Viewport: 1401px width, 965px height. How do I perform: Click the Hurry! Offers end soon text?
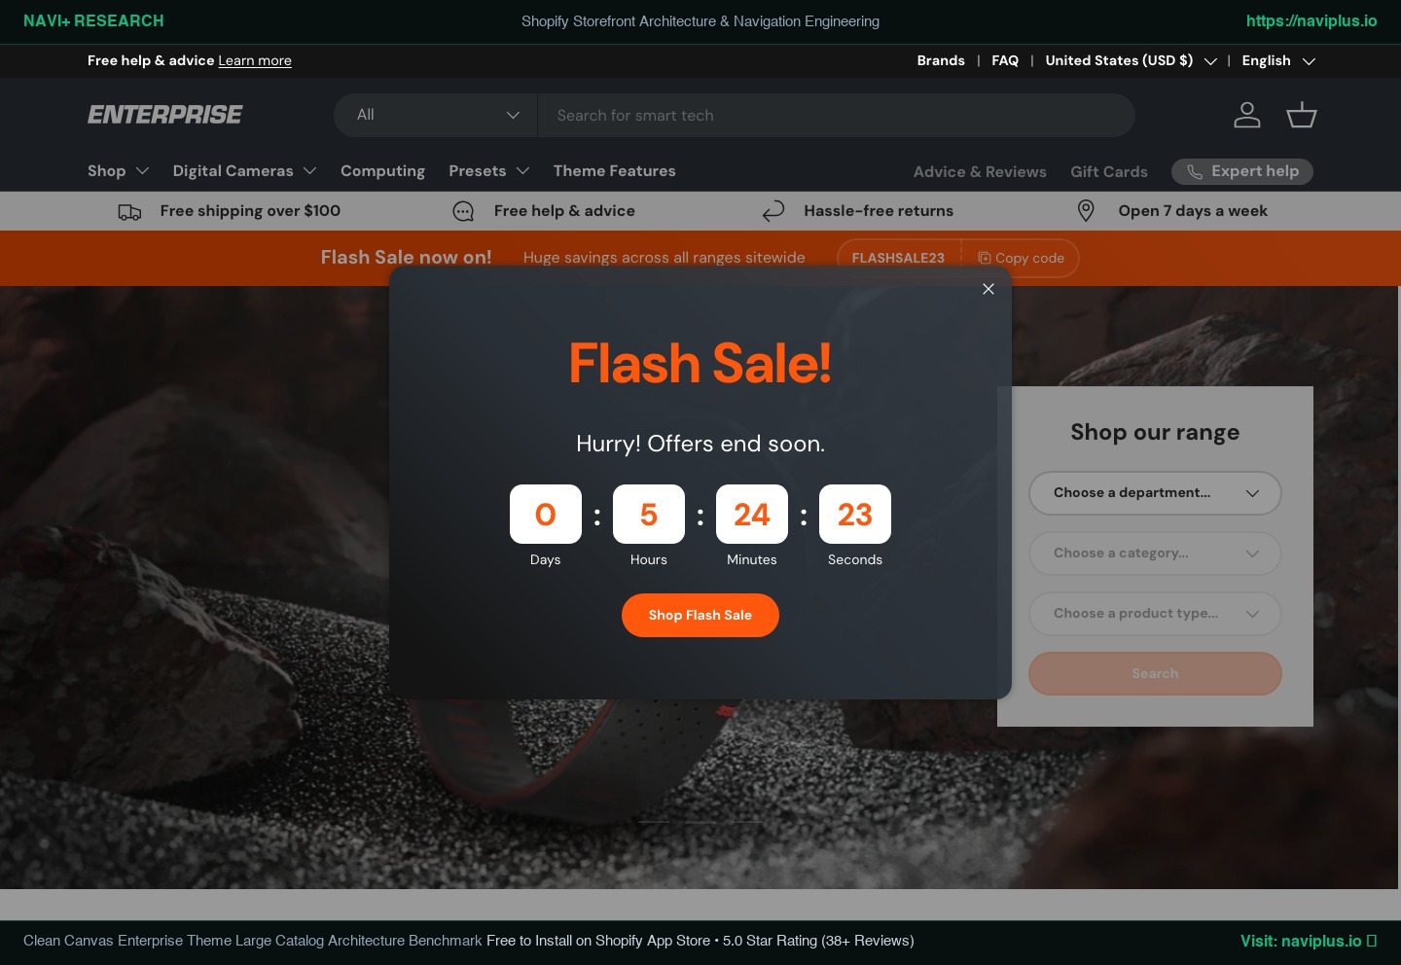click(x=700, y=444)
